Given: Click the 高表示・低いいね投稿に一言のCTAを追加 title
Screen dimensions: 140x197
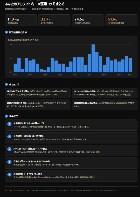Looking at the screenshot, I should pos(32,162).
